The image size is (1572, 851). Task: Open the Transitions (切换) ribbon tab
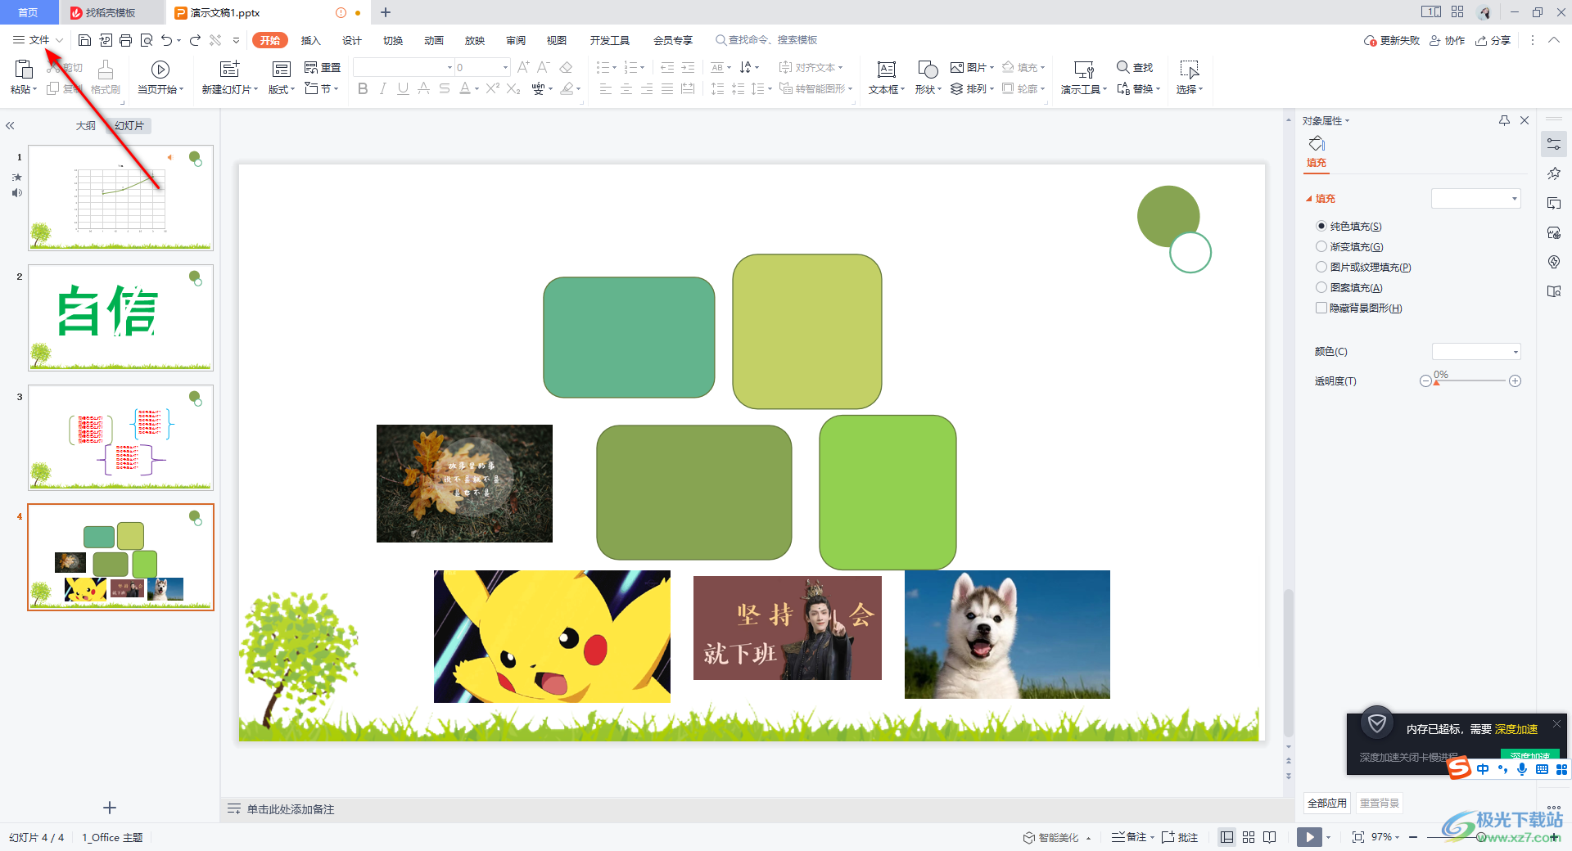[392, 40]
